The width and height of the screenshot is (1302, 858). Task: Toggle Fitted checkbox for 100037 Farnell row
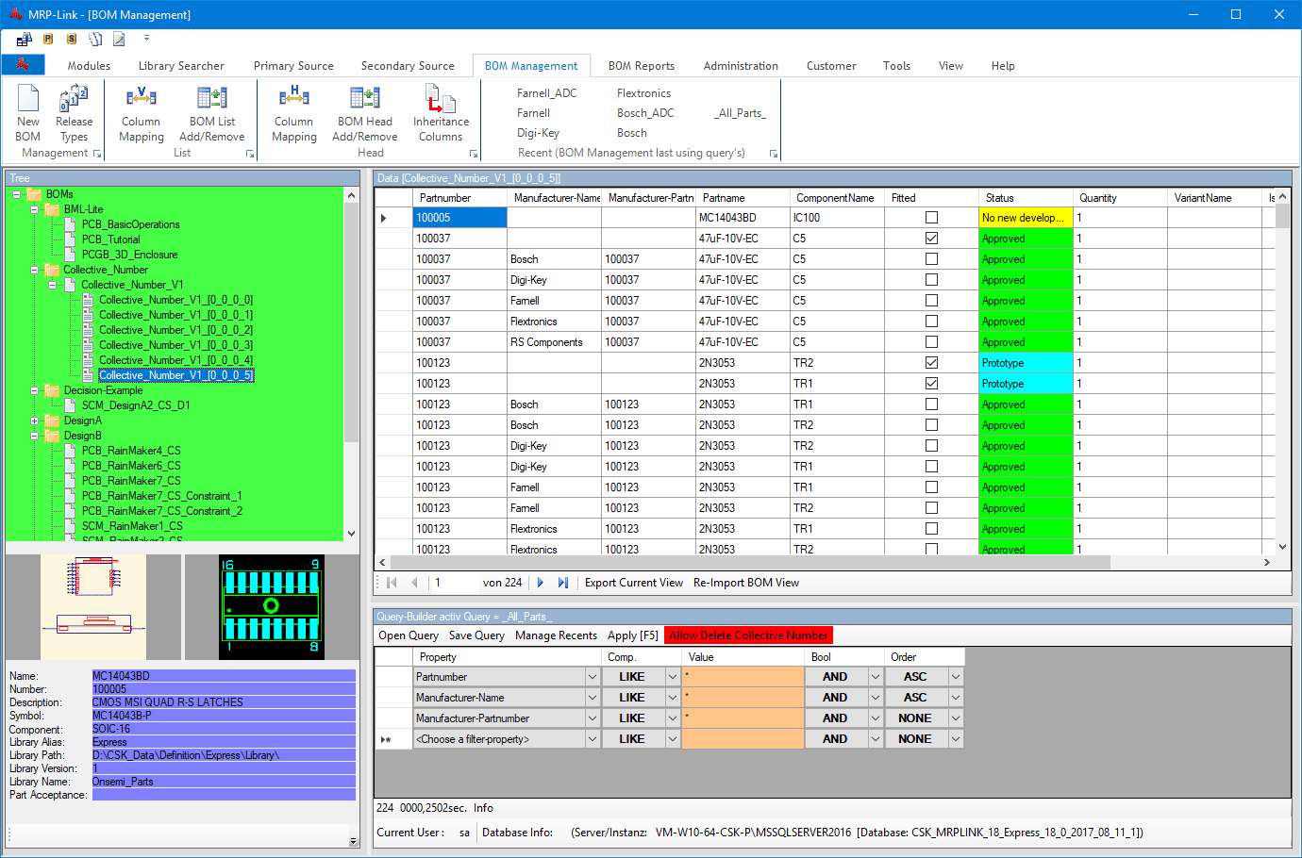[x=931, y=301]
